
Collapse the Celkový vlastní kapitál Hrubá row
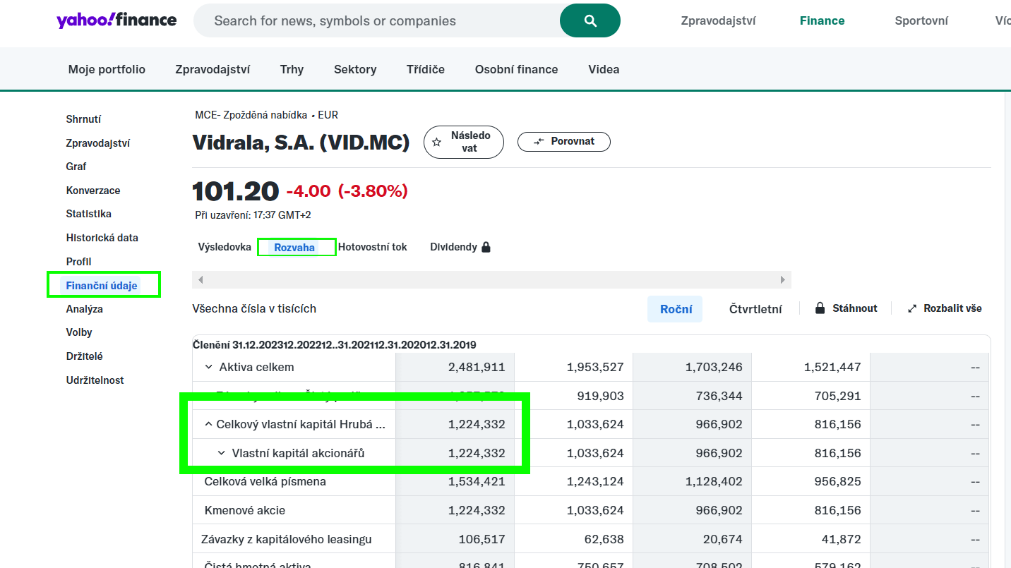208,423
